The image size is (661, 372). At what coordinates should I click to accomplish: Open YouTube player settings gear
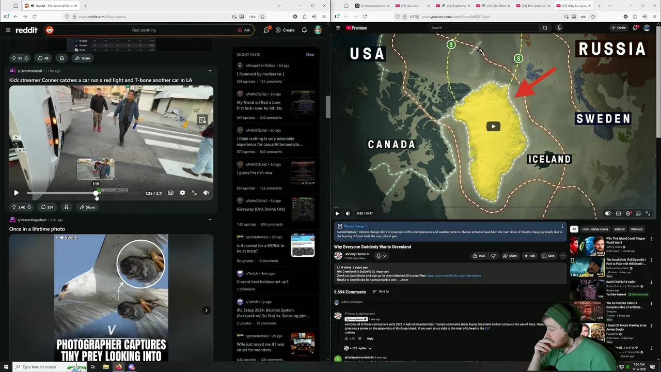(x=628, y=213)
